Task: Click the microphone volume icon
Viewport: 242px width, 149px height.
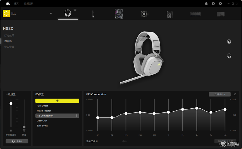Action: coord(11,131)
